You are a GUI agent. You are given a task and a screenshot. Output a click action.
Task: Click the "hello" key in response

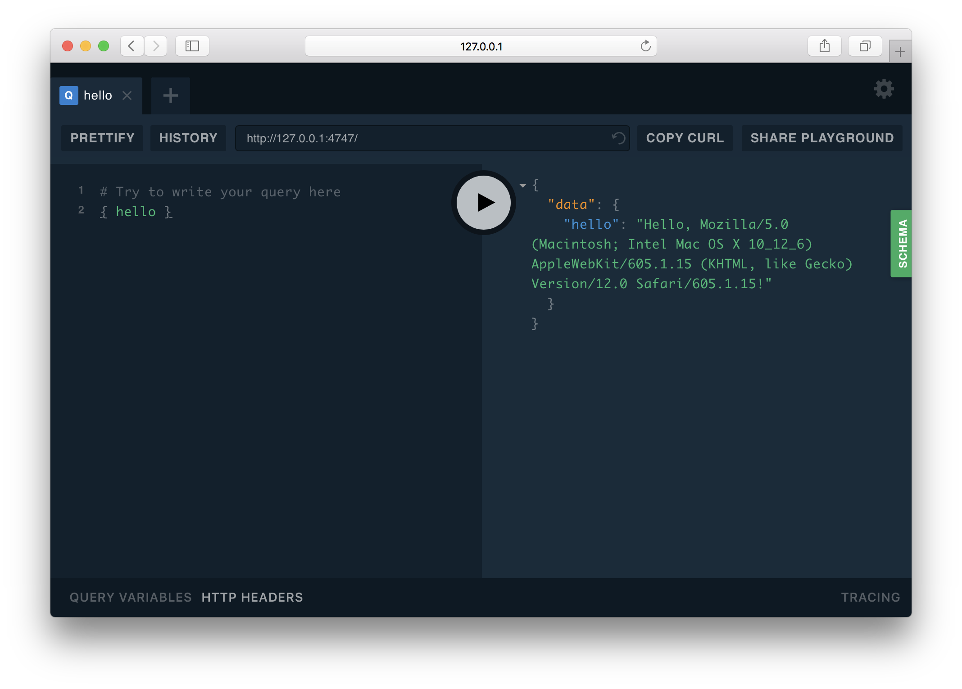[x=591, y=224]
